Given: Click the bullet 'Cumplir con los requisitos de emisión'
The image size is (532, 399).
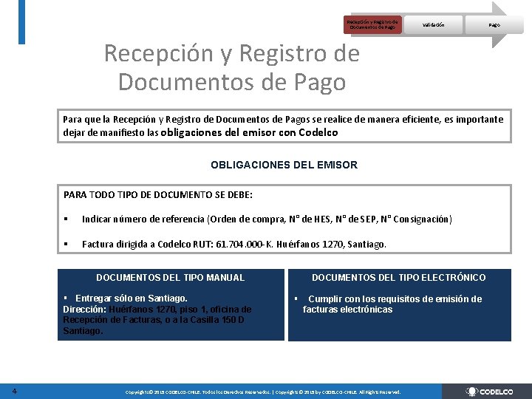Looking at the screenshot, I should [x=392, y=304].
